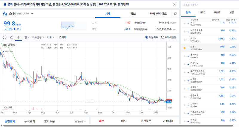
Task: Click the fullscreen chart icon
Action: coord(5,37)
